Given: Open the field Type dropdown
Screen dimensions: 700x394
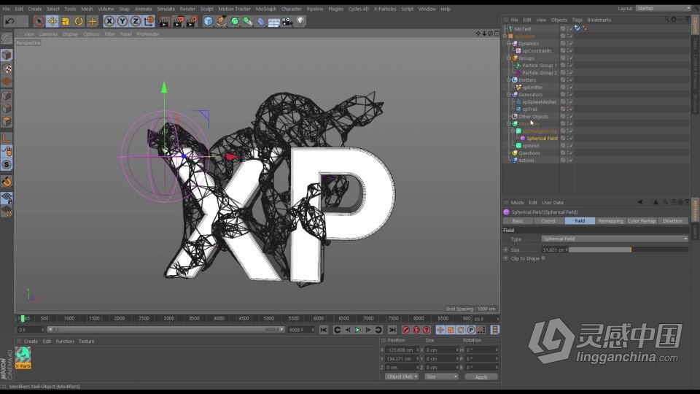Looking at the screenshot, I should [x=615, y=239].
